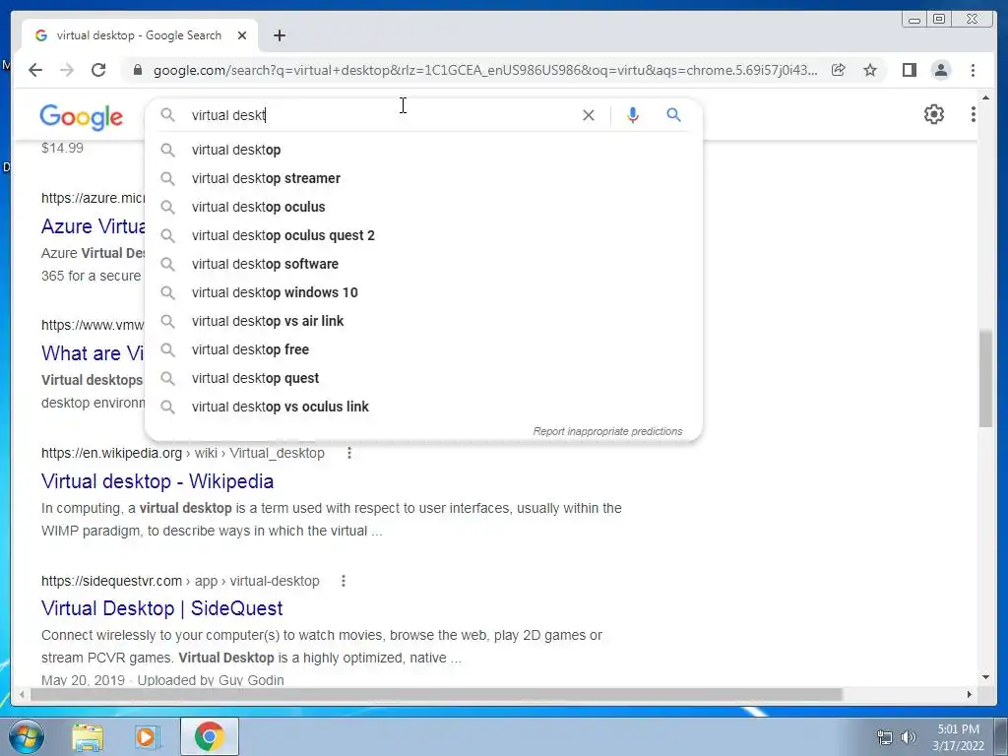Open Google apps dots next to gear

pyautogui.click(x=974, y=114)
